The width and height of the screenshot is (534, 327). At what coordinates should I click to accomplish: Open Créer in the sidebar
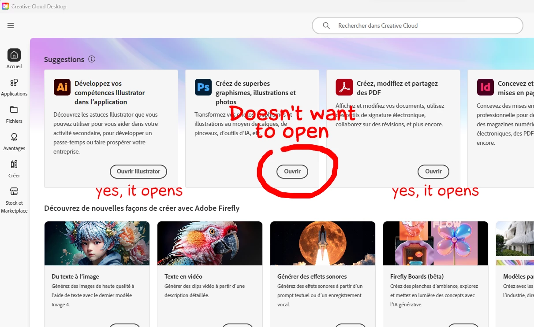coord(14,169)
